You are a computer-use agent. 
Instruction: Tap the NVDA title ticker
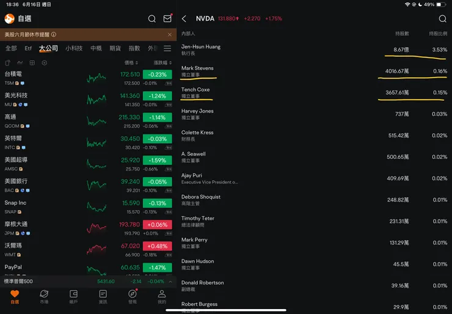click(x=205, y=19)
